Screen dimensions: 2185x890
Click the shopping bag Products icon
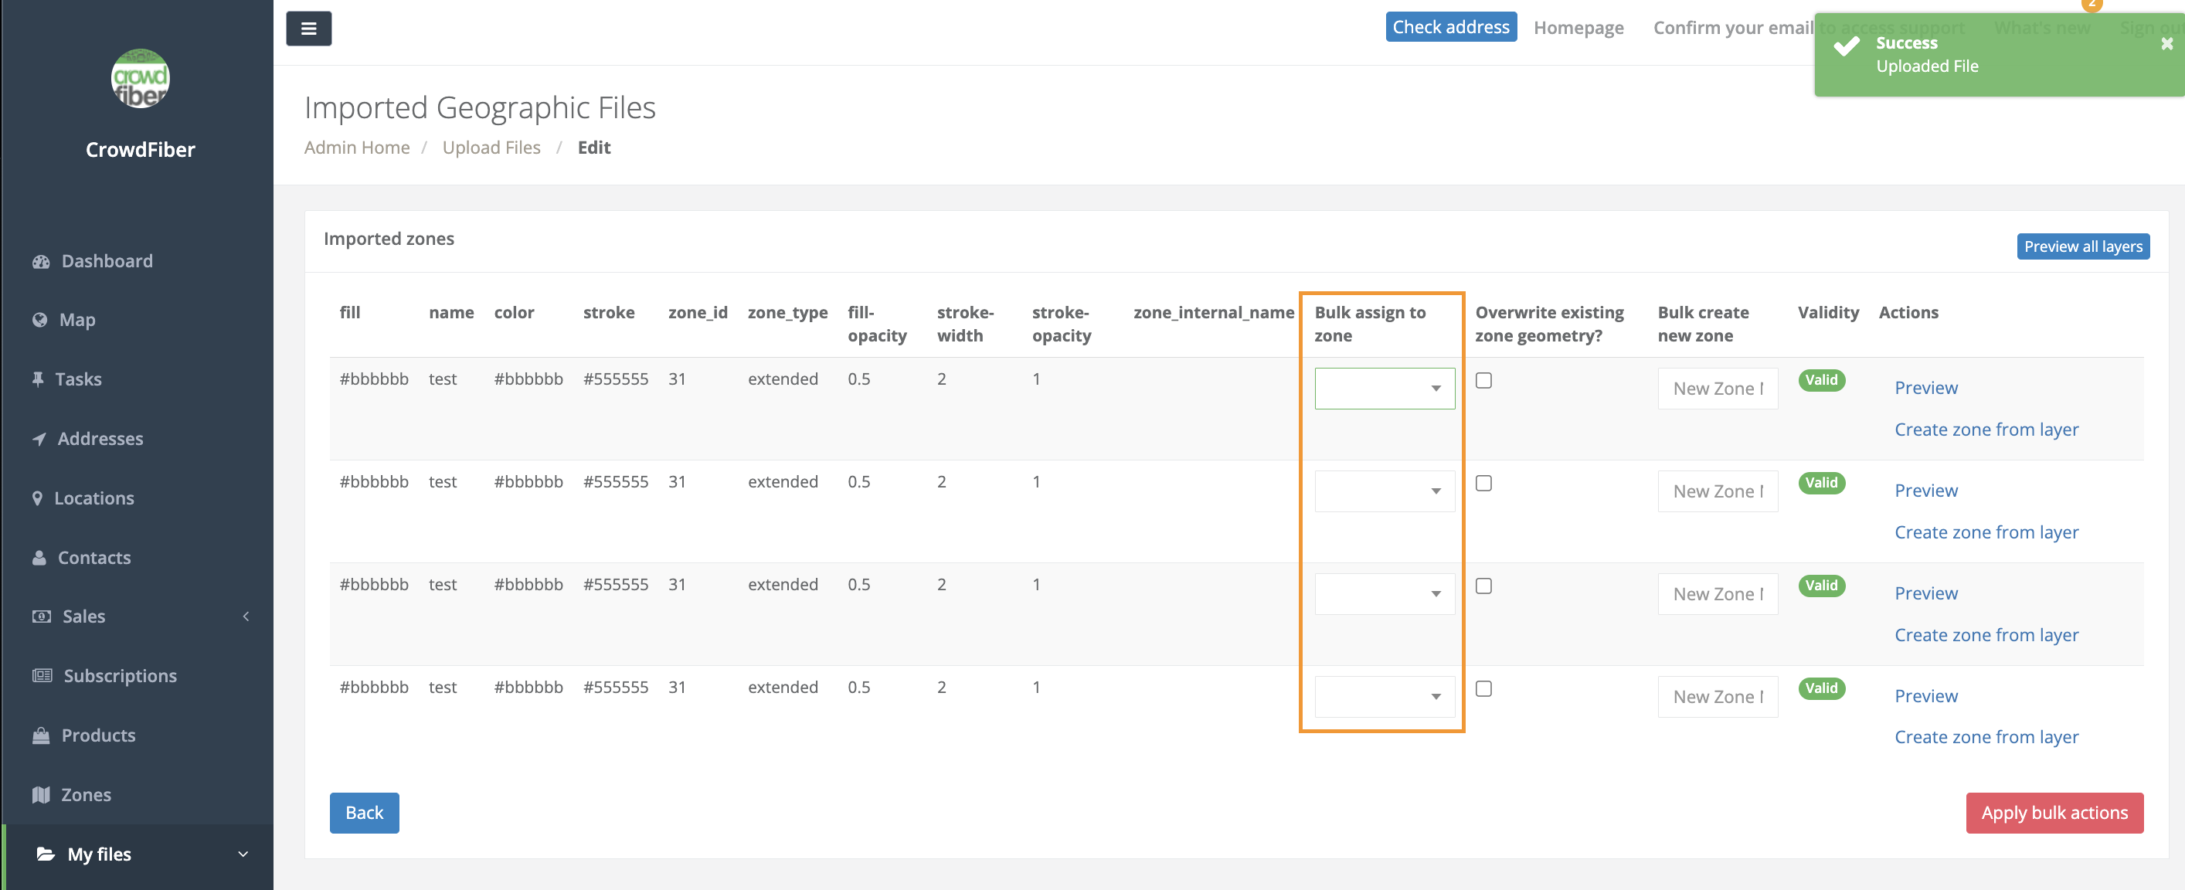pos(40,735)
